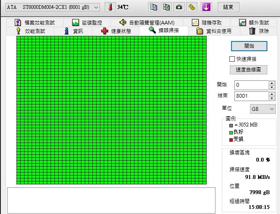Open the options wrench icon
This screenshot has height=214, width=280.
(x=191, y=7)
